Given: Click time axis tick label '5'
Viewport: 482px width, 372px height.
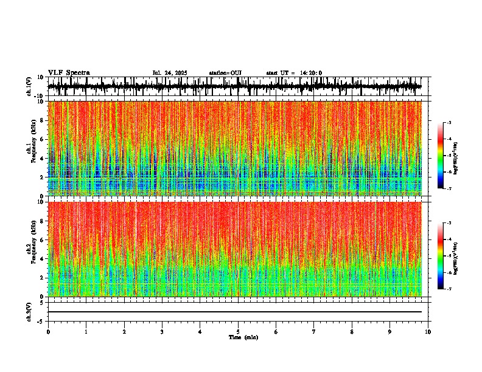Looking at the screenshot, I should click(x=238, y=332).
